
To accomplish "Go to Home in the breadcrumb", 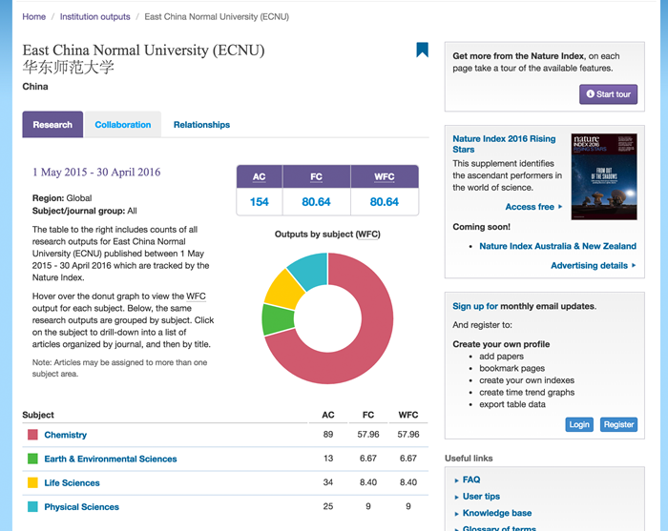I will (33, 17).
